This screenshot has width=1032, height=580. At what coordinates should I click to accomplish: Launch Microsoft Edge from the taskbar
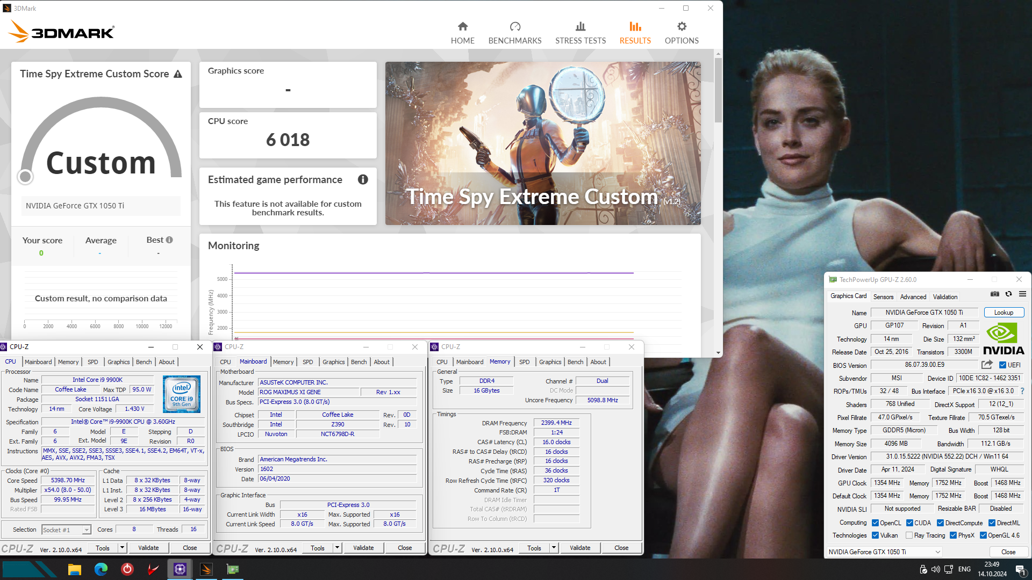[101, 569]
